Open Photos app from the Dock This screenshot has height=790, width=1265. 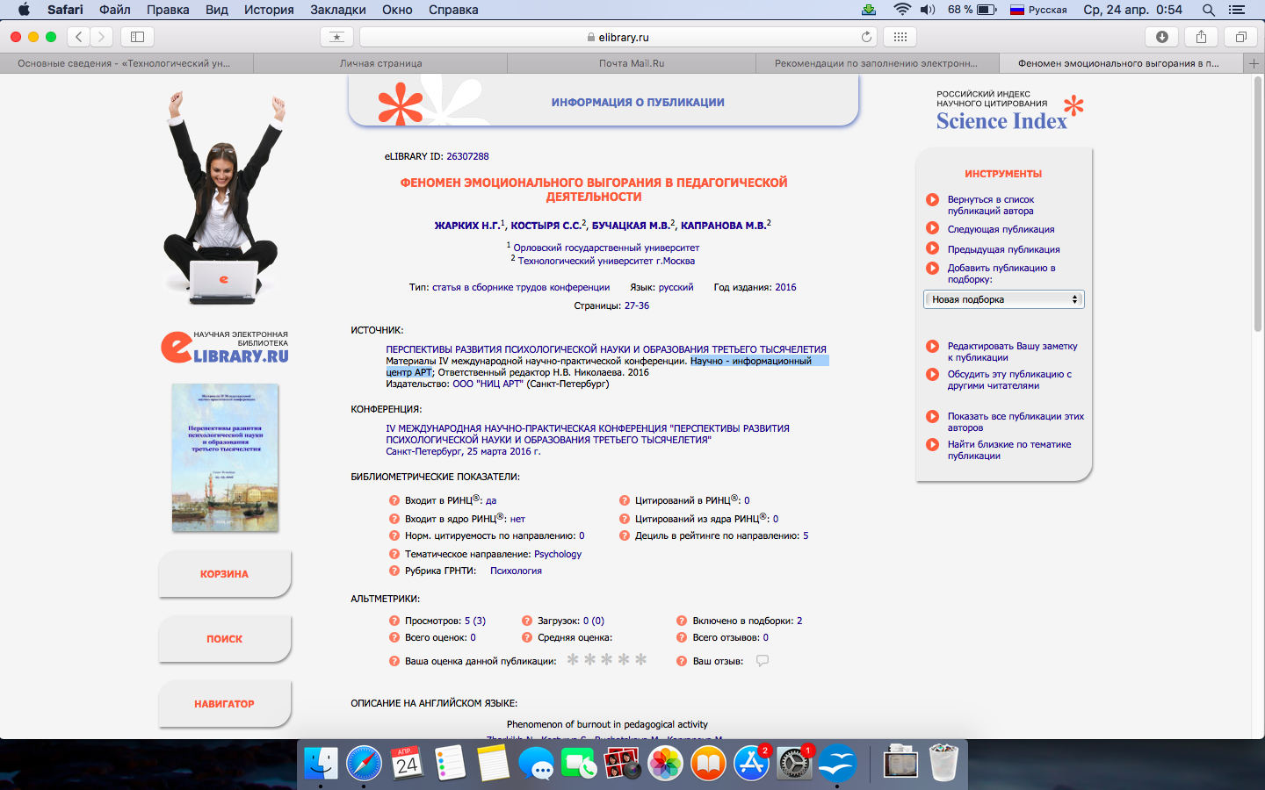coord(665,764)
